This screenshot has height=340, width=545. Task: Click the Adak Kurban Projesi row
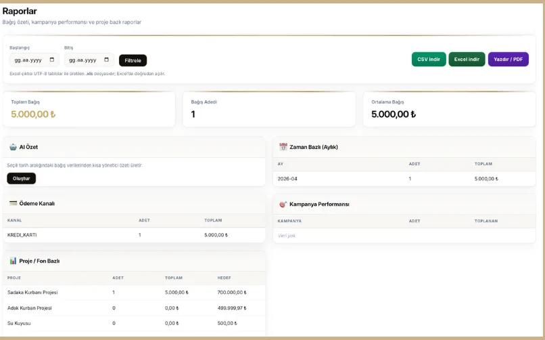(x=134, y=308)
